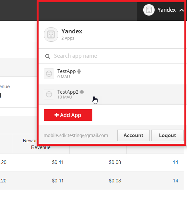Screen dimensions: 187x197
Task: Click the plus icon on Add App
Action: 56,115
